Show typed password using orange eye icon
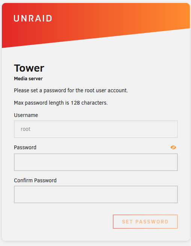 tap(173, 147)
